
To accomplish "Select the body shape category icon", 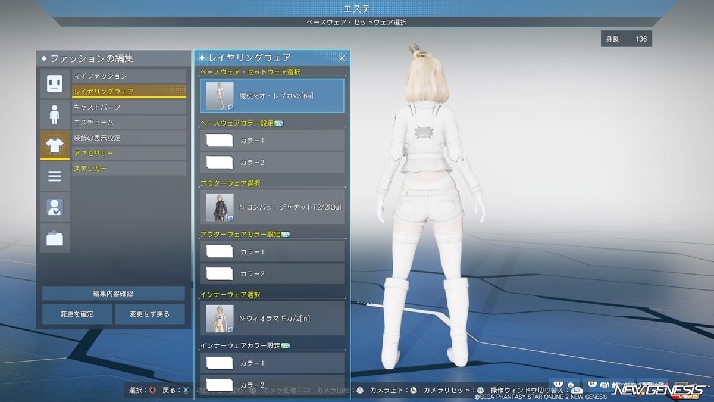I will (x=55, y=114).
